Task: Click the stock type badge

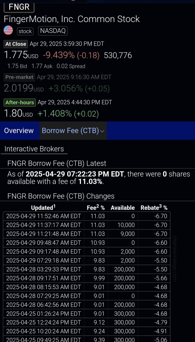Action: pyautogui.click(x=25, y=31)
